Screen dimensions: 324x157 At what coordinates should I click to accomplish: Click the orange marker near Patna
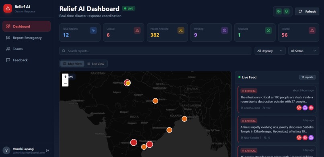pos(156,101)
